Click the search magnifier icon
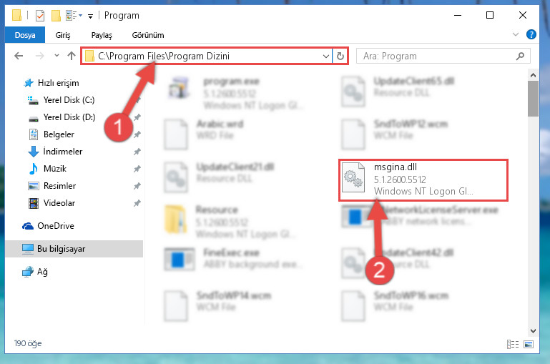550x364 pixels. click(x=521, y=56)
